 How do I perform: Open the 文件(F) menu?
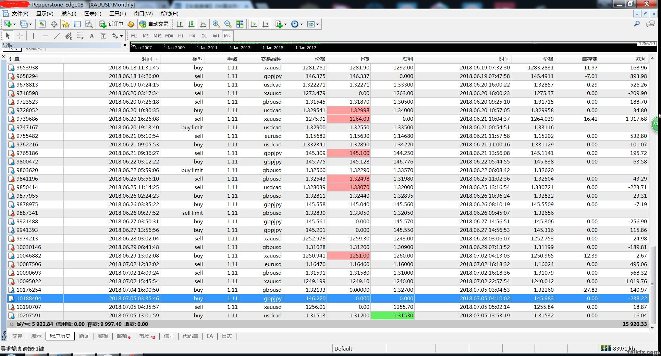tap(20, 13)
